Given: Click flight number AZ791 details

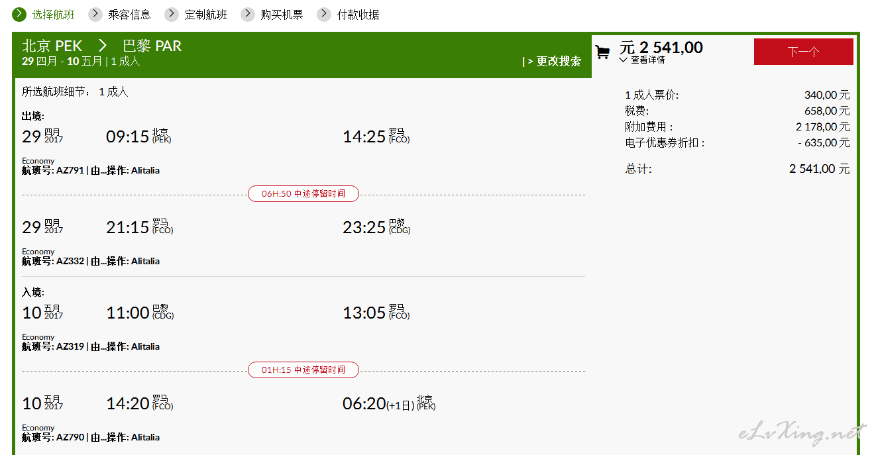Looking at the screenshot, I should pyautogui.click(x=70, y=170).
